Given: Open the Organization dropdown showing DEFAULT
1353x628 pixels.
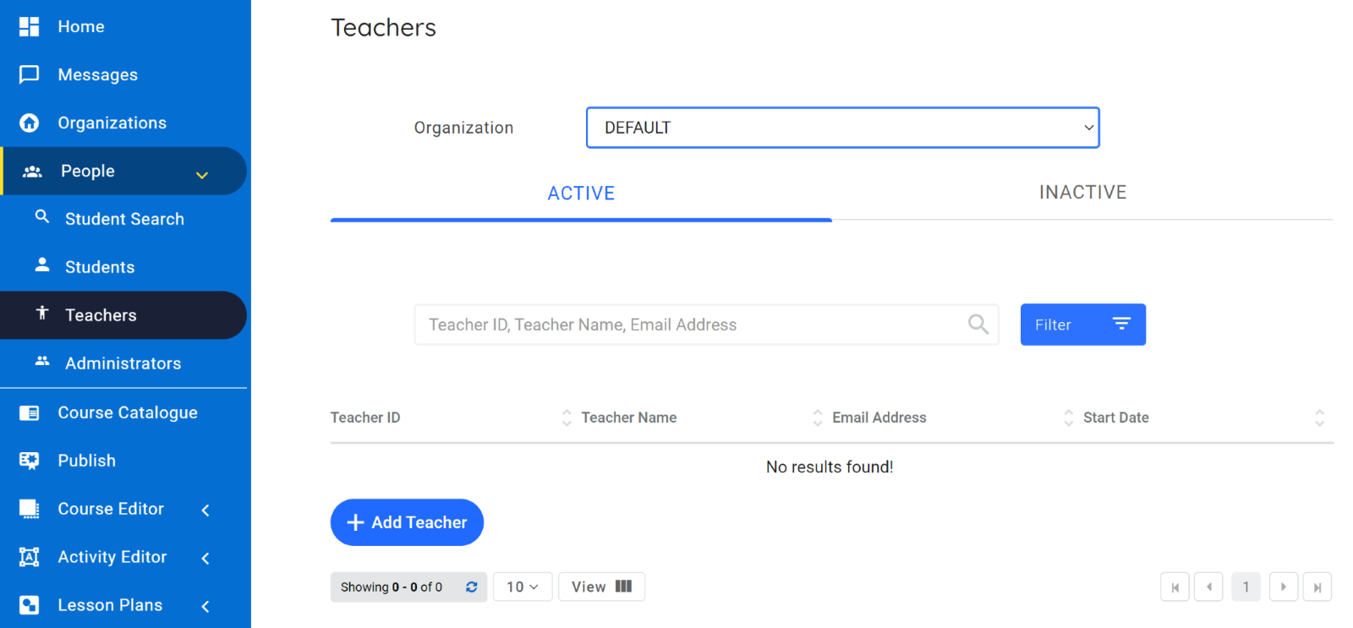Looking at the screenshot, I should pyautogui.click(x=842, y=128).
